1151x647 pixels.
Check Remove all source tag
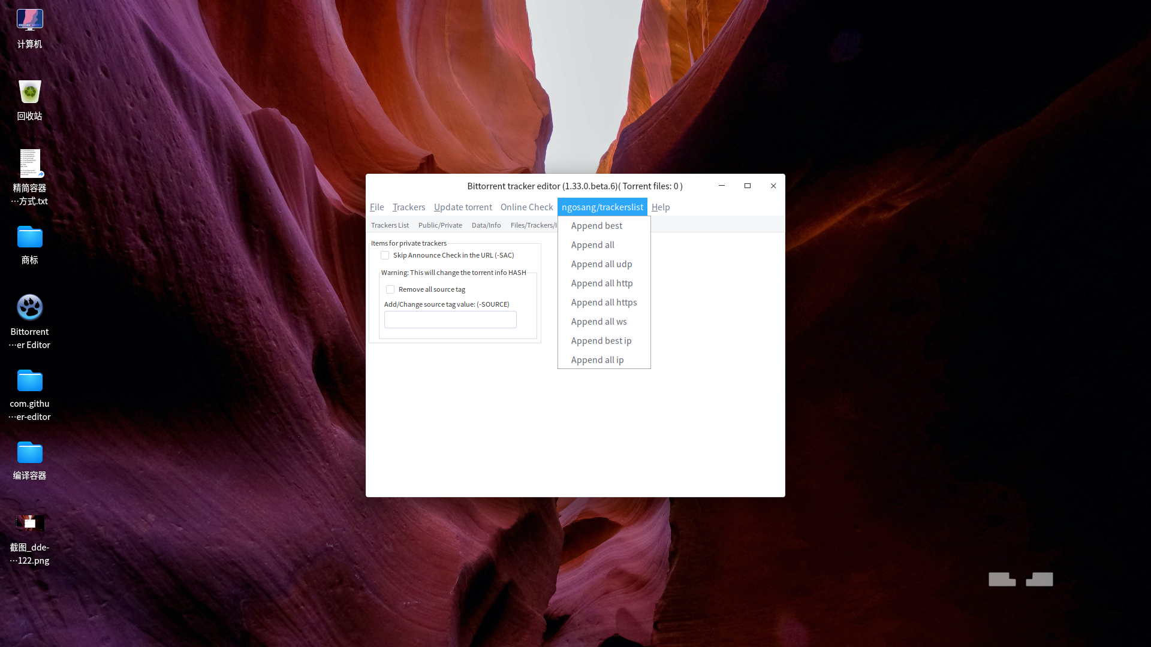(390, 289)
